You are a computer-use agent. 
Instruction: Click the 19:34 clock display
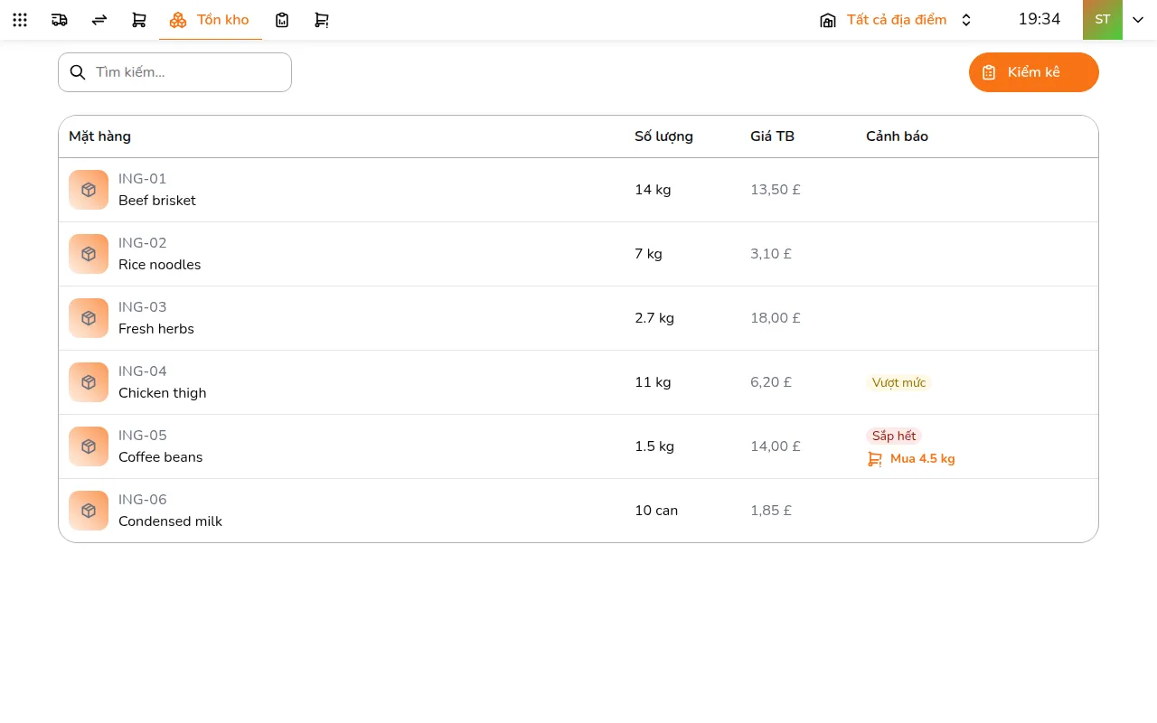[1039, 19]
